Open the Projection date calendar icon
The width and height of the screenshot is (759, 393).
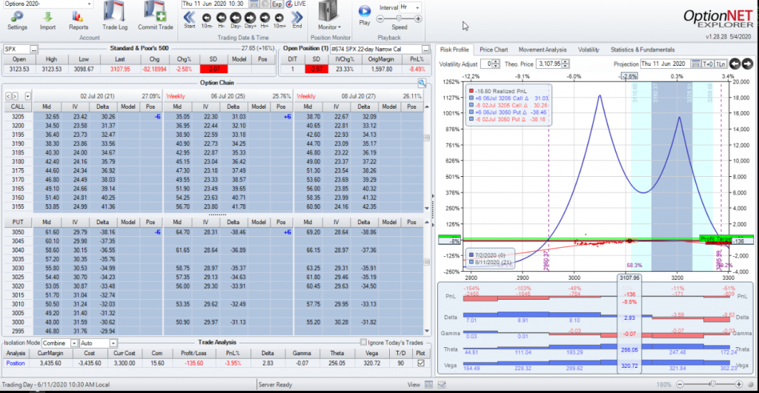point(695,64)
